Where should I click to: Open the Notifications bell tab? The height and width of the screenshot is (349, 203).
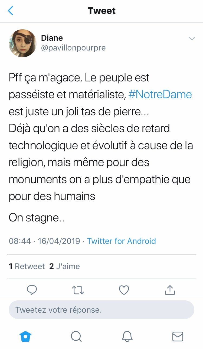point(127,337)
